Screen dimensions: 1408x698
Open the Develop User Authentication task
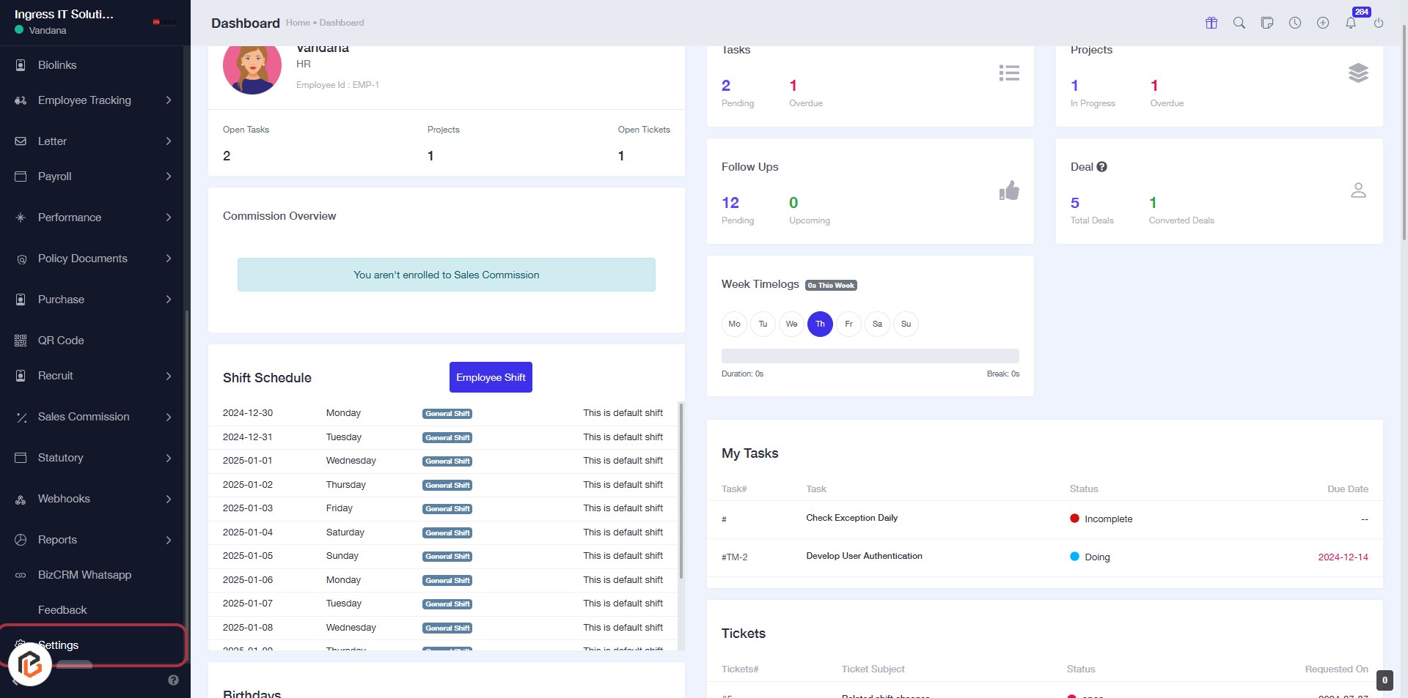pos(864,556)
